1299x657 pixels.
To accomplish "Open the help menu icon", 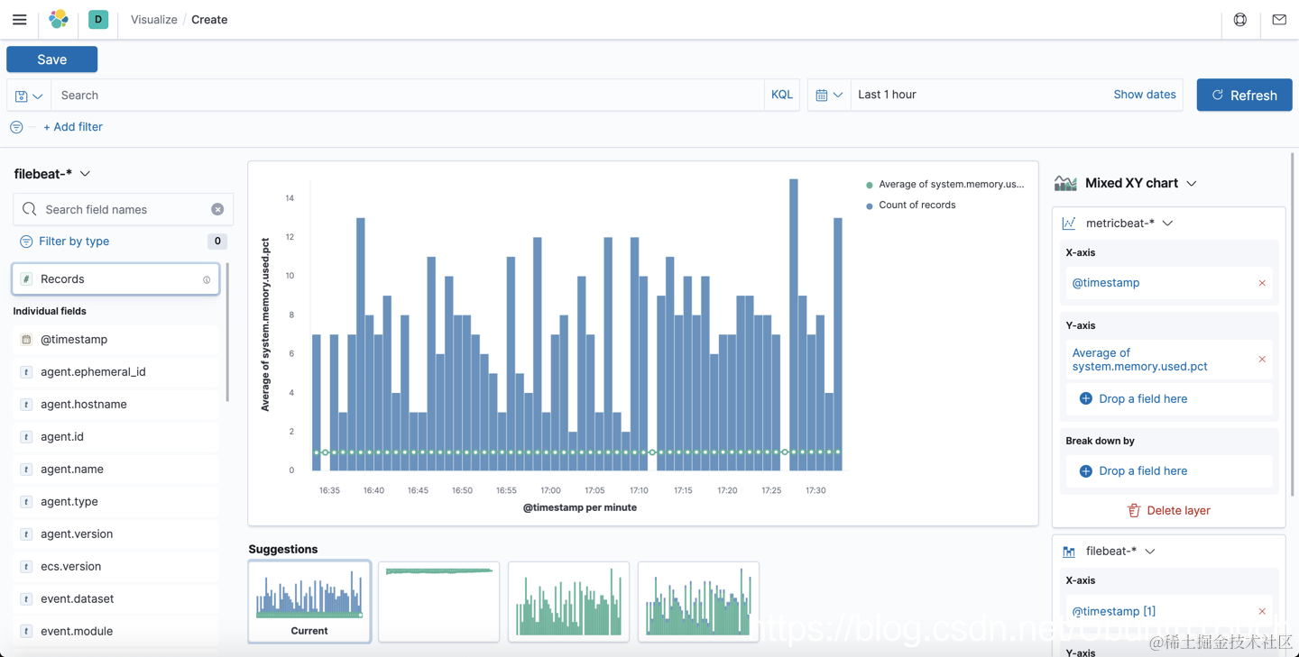I will [x=1240, y=19].
